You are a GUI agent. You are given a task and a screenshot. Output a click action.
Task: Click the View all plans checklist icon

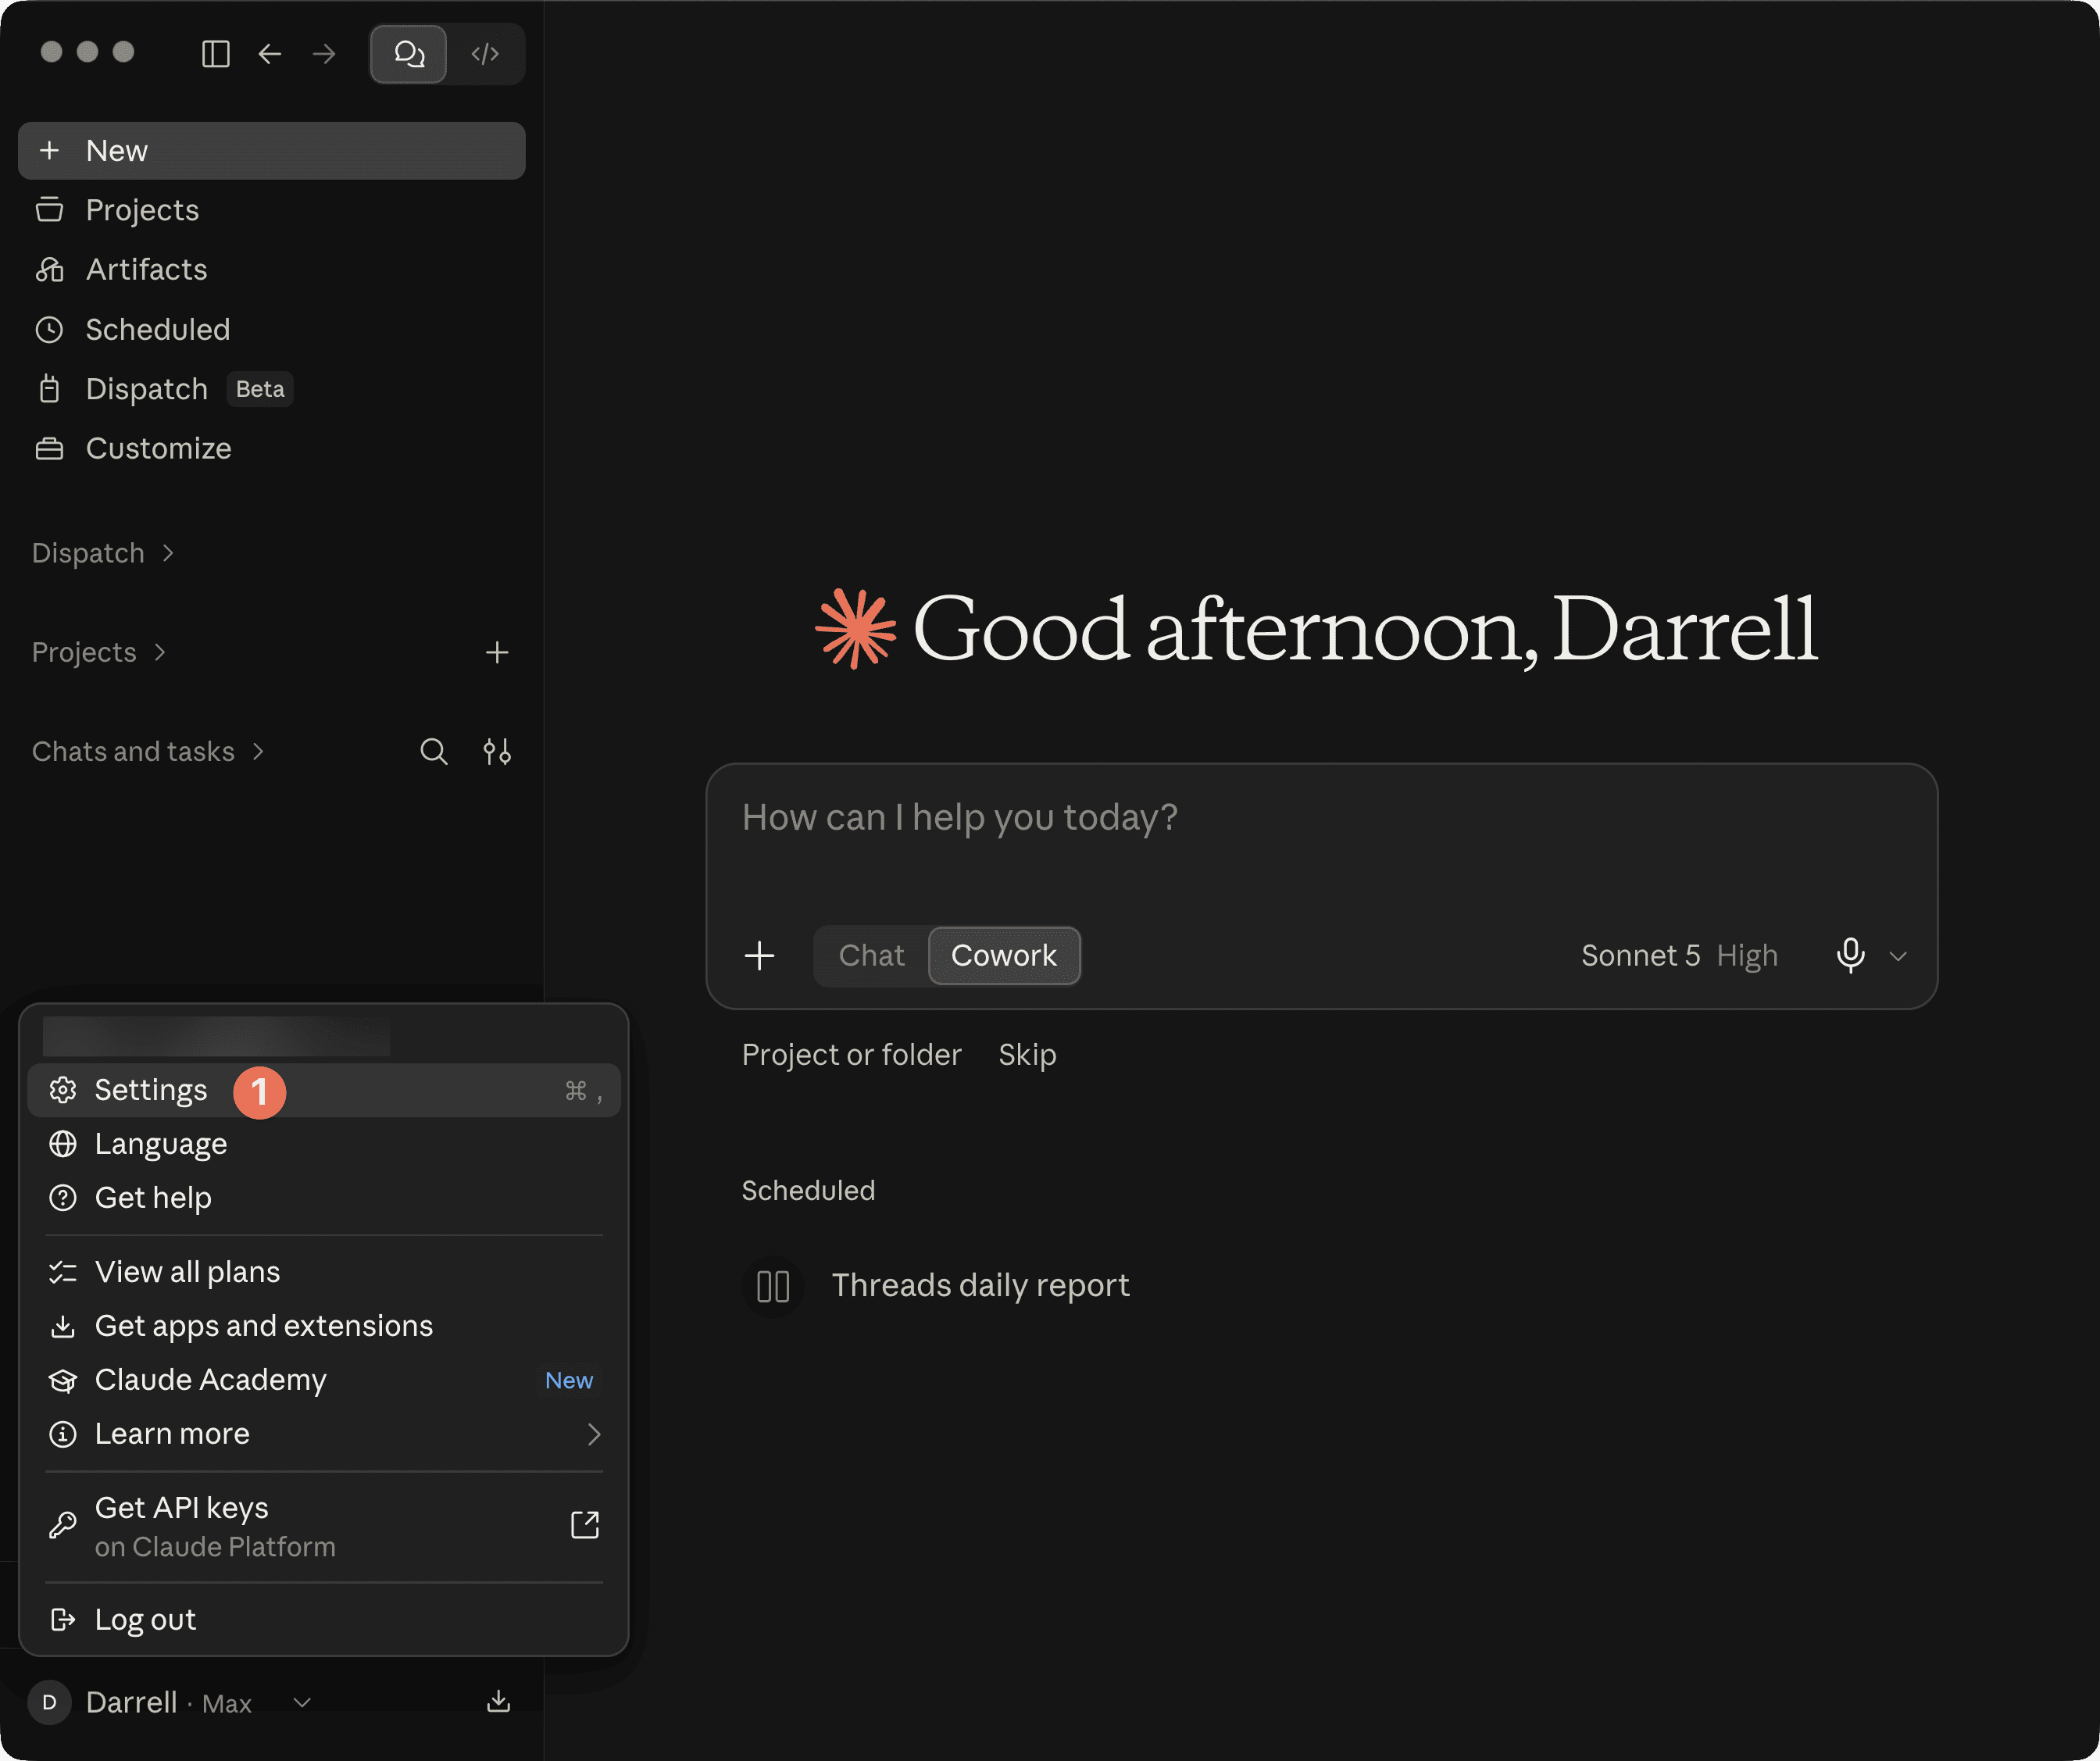(x=63, y=1272)
